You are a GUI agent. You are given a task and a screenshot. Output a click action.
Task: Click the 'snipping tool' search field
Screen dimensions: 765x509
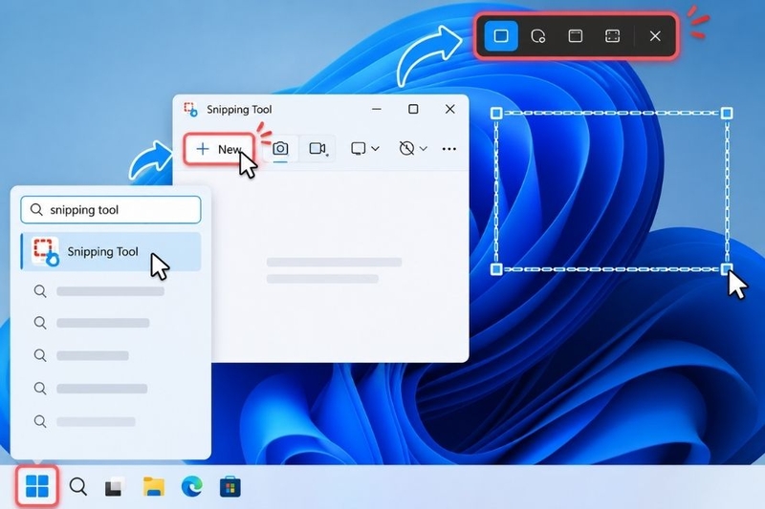111,210
